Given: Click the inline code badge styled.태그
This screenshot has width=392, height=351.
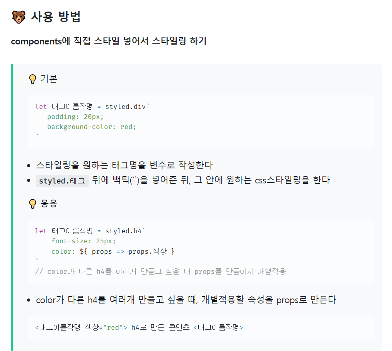Looking at the screenshot, I should tap(62, 181).
